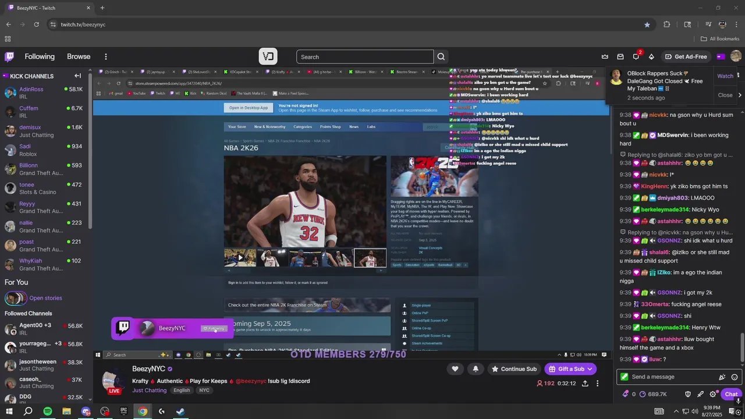Open Whispers with the red badge
This screenshot has height=419, width=745.
click(x=636, y=56)
